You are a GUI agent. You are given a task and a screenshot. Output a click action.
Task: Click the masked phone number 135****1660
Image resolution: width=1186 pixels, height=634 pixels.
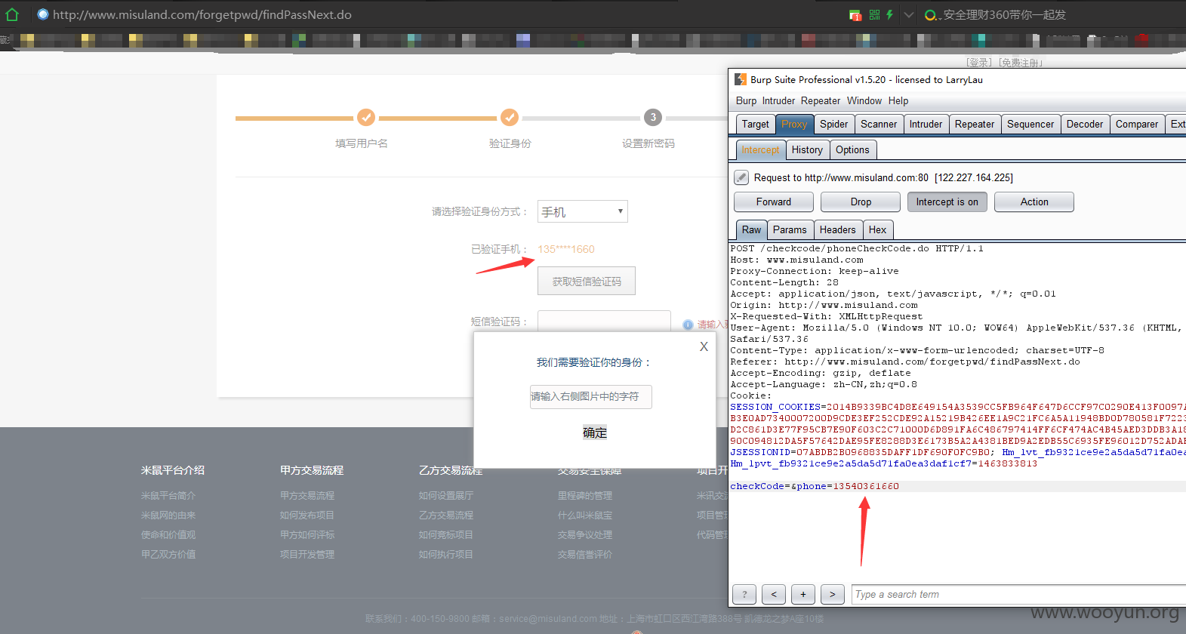566,249
